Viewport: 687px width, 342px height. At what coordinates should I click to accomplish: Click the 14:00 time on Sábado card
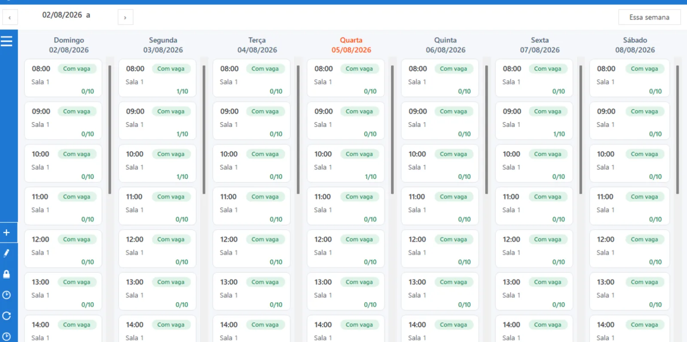tap(605, 325)
